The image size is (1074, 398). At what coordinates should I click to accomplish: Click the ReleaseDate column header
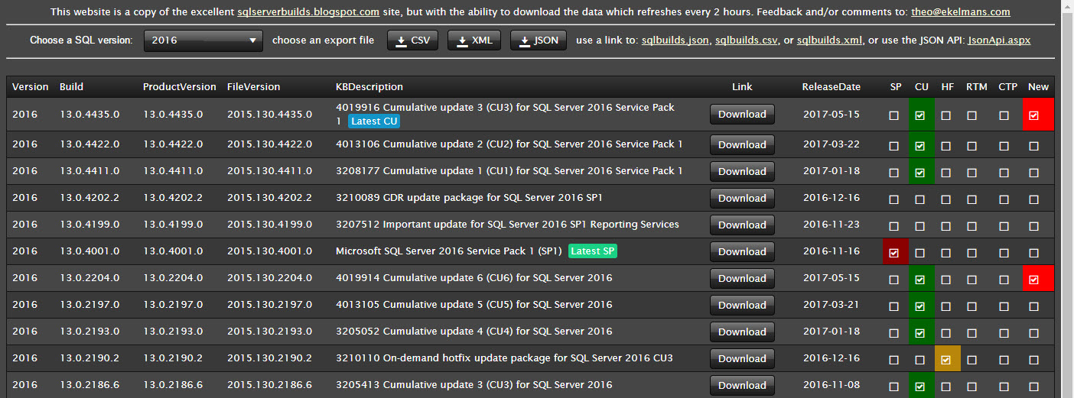[832, 87]
